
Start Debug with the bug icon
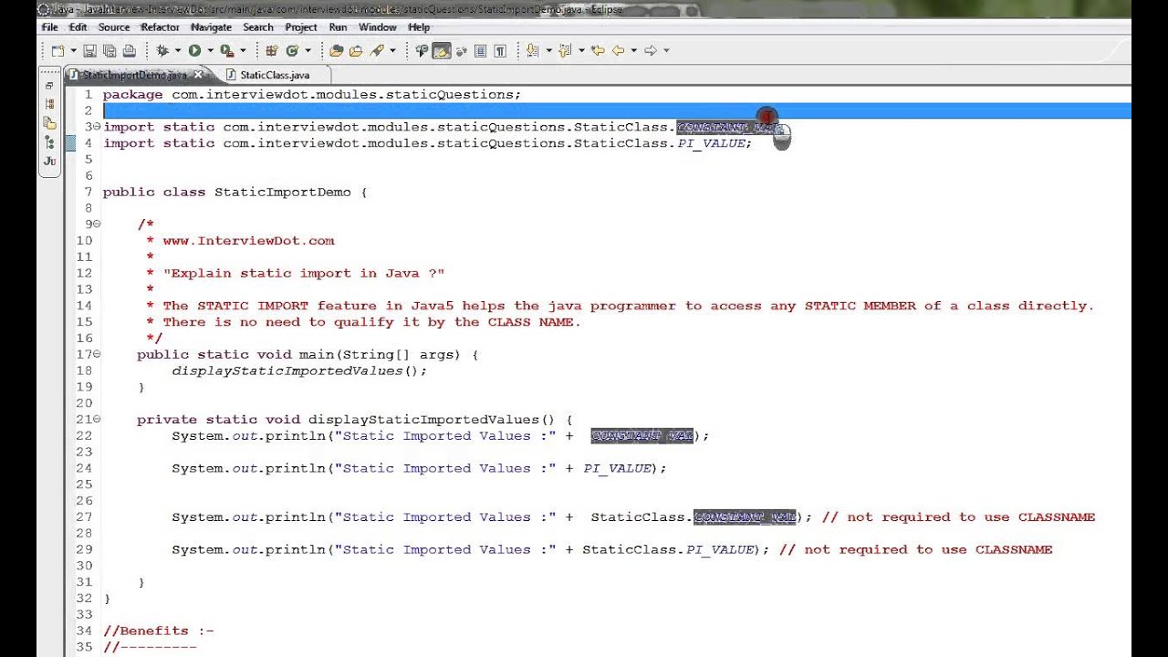pos(163,51)
